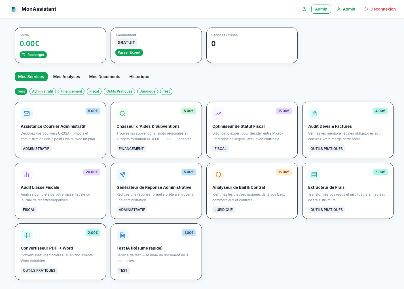Click the paper plane icon on Générateur de Réponse

pyautogui.click(x=122, y=175)
